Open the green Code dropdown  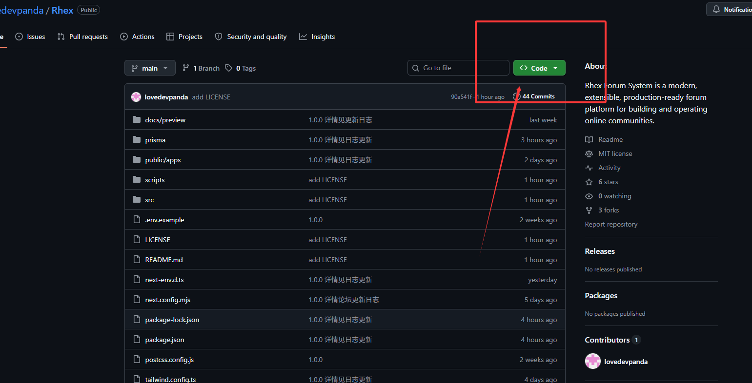coord(539,68)
